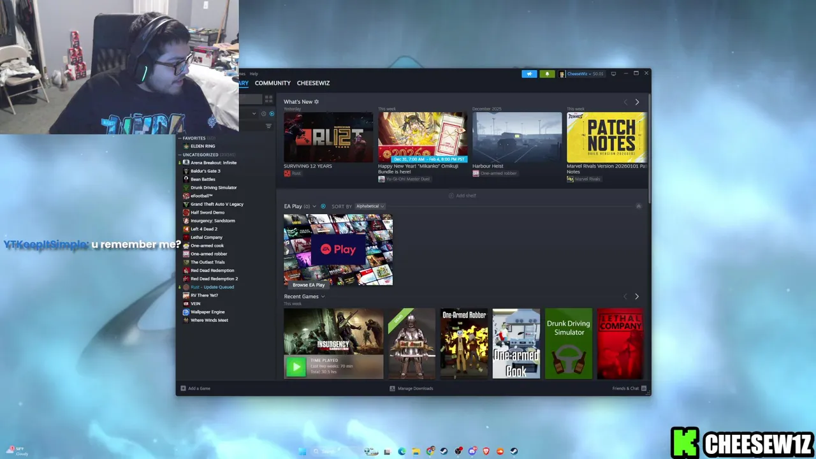816x459 pixels.
Task: Select Baldur's Gate 3 in library
Action: (205, 171)
